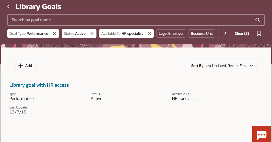Viewport: 272px width, 142px height.
Task: Click the Active status value
Action: pos(96,99)
